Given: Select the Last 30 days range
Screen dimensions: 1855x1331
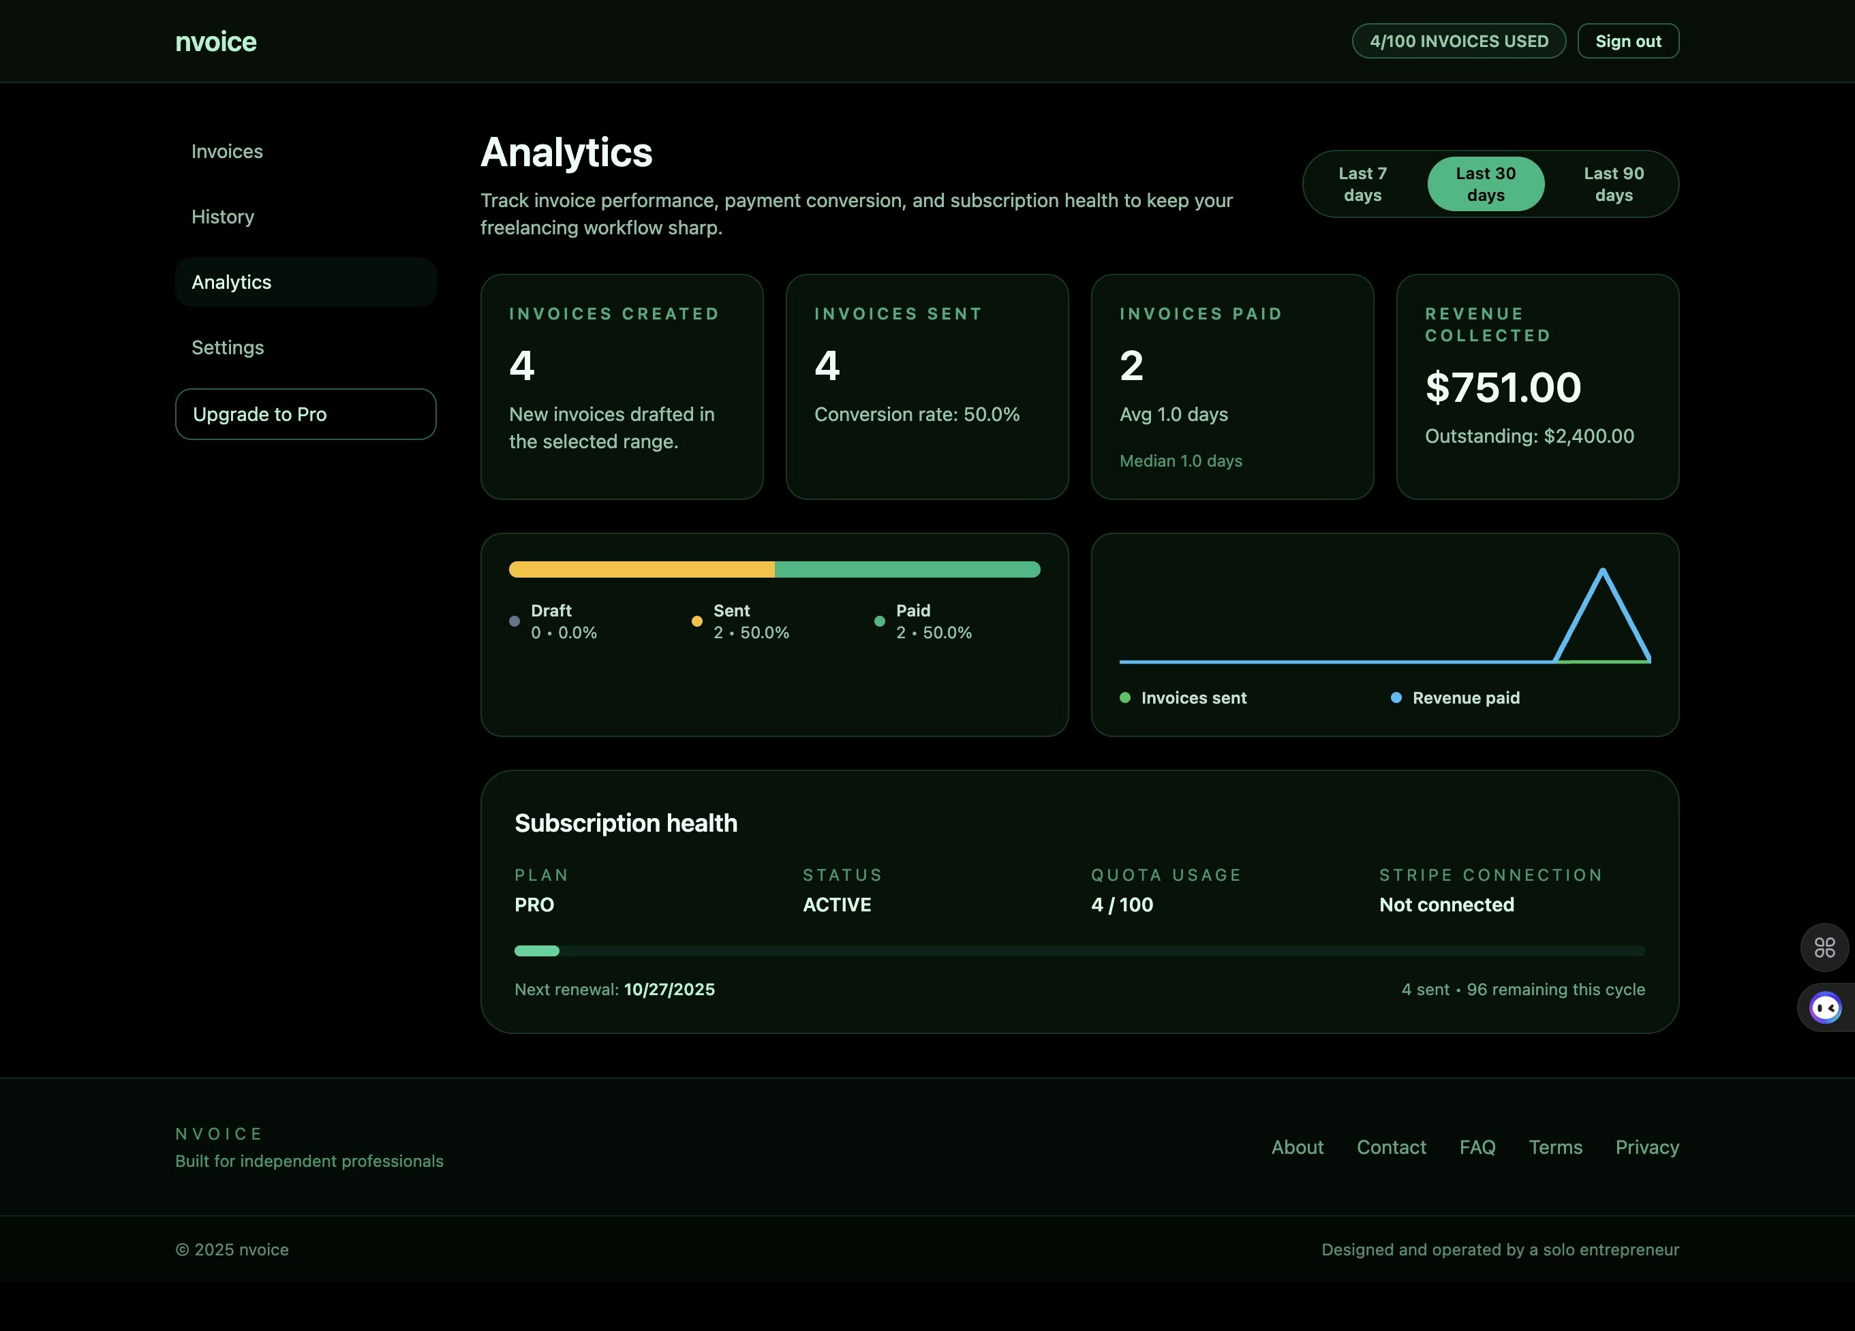Looking at the screenshot, I should [x=1486, y=184].
